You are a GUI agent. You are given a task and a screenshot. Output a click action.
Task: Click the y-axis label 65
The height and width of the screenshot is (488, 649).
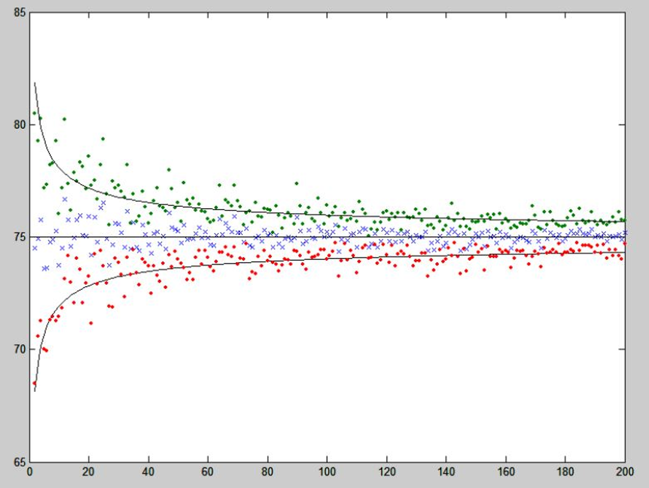20,462
